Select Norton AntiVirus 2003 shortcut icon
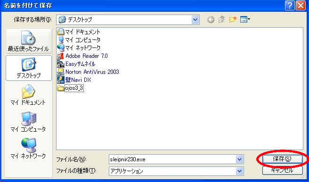This screenshot has width=309, height=182. point(61,72)
